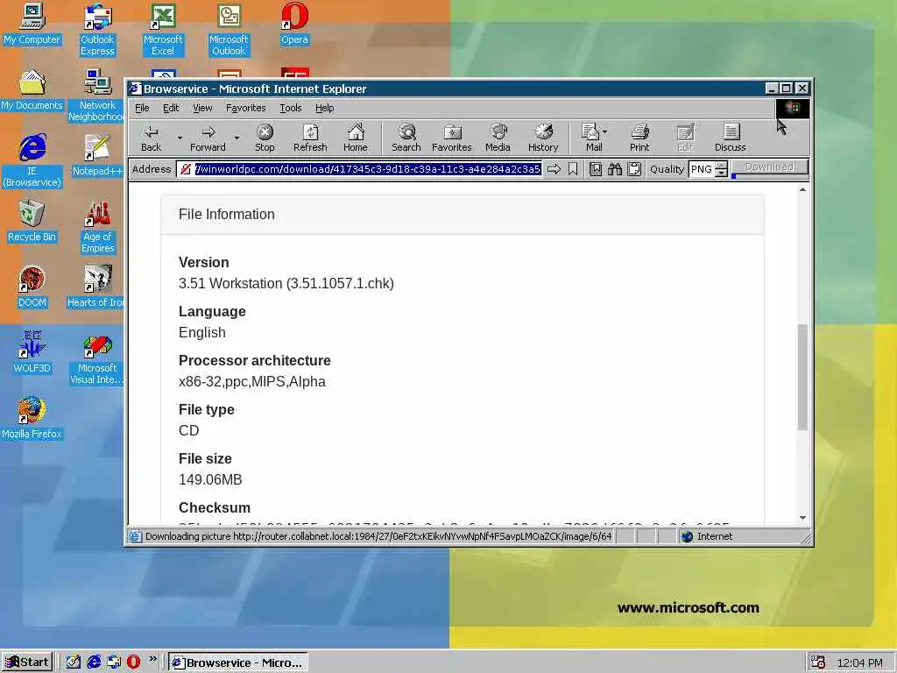
Task: Select the DOOM desktop shortcut
Action: pos(32,287)
